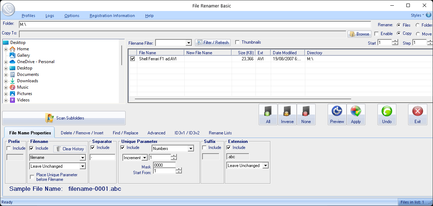The image size is (433, 206).
Task: Open the Logs menu
Action: click(x=50, y=16)
